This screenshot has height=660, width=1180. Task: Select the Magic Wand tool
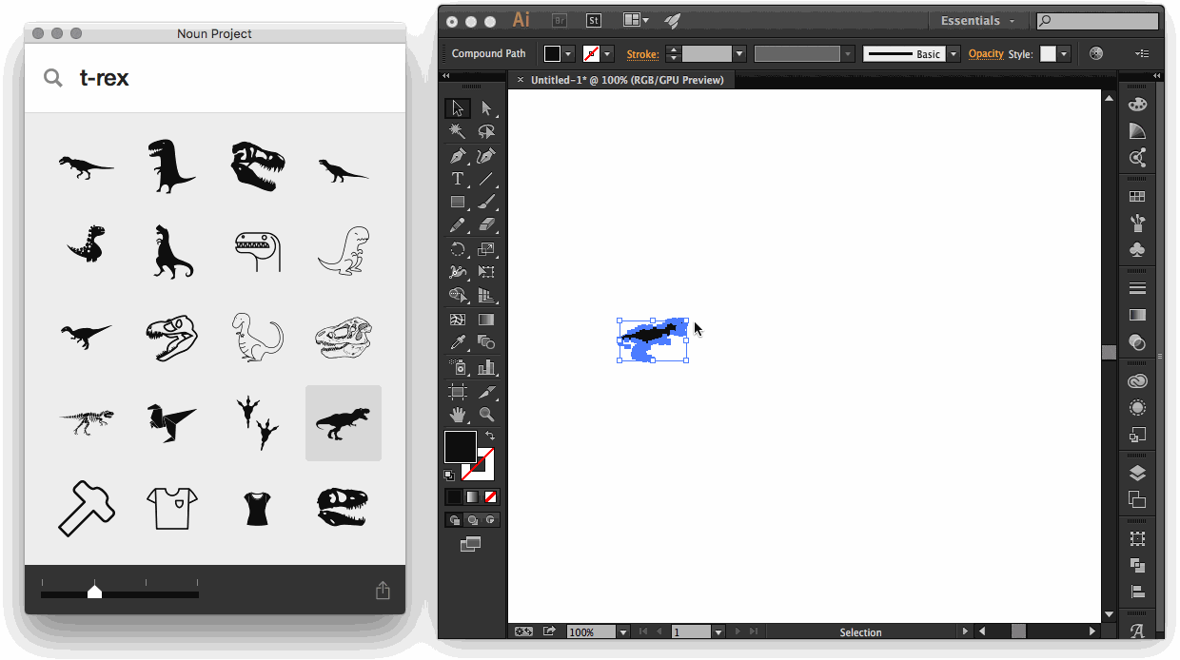coord(458,132)
